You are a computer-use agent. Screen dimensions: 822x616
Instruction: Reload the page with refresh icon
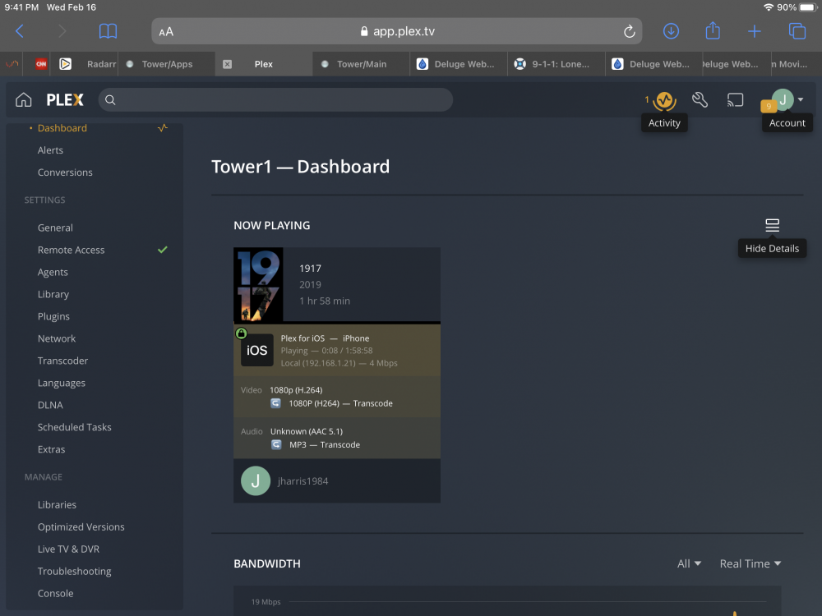coord(629,31)
